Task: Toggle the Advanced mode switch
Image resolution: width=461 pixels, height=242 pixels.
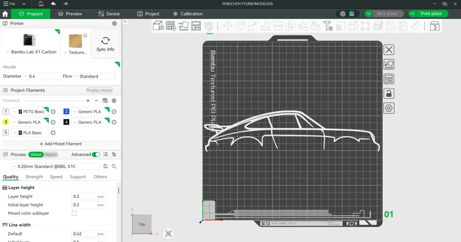Action: click(x=96, y=155)
